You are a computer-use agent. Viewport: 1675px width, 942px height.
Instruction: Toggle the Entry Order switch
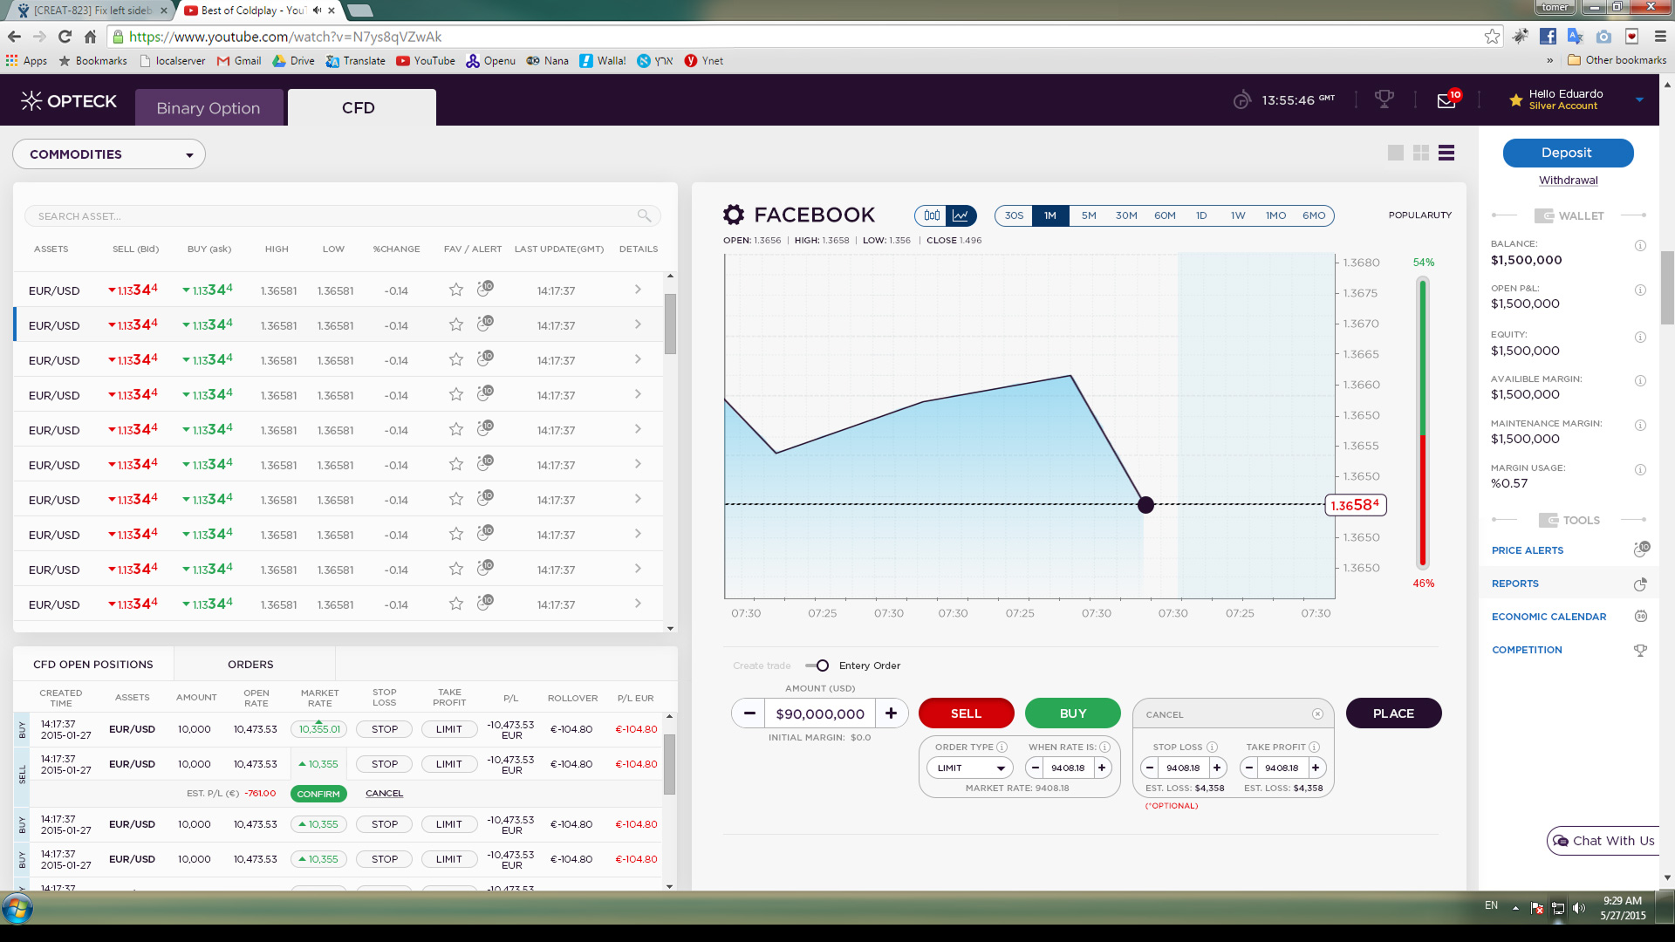click(x=817, y=666)
